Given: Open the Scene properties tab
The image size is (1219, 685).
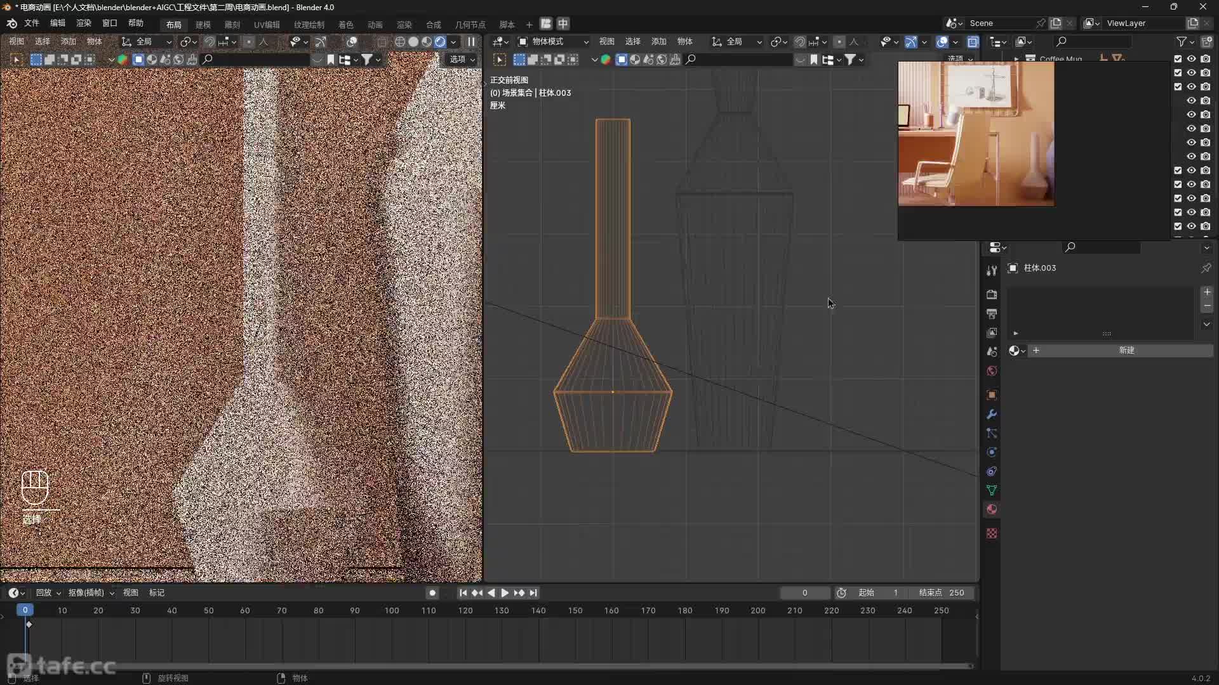Looking at the screenshot, I should [991, 351].
